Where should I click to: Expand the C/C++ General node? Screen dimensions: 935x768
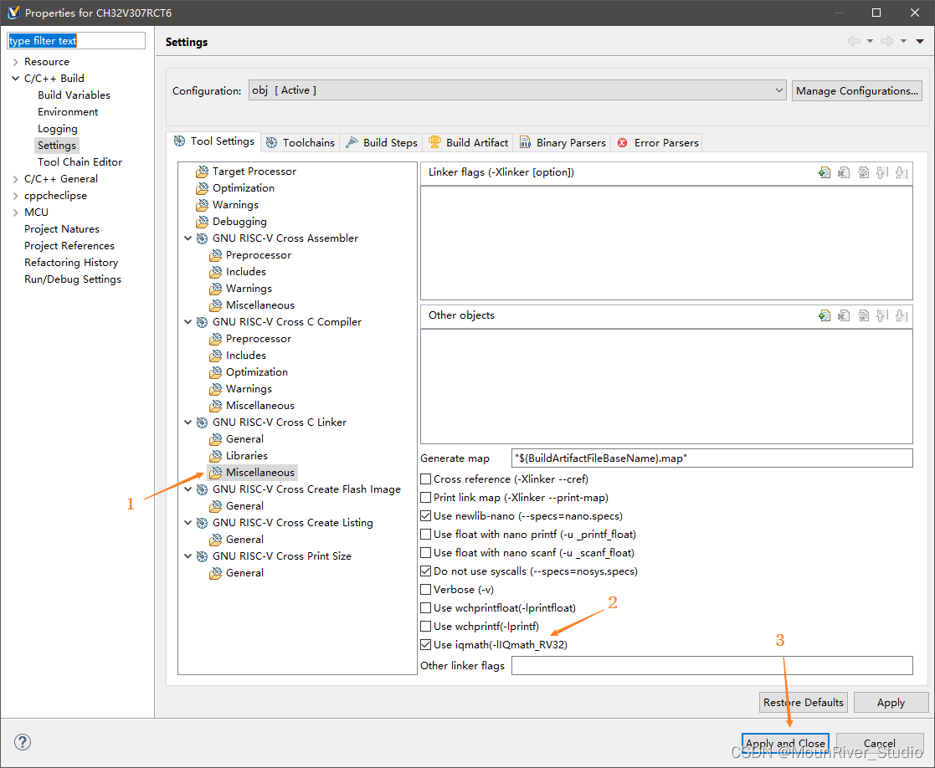pyautogui.click(x=16, y=179)
